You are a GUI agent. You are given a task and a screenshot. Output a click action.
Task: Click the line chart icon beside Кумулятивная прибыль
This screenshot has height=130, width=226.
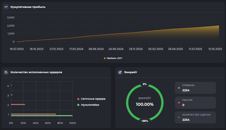coord(6,7)
